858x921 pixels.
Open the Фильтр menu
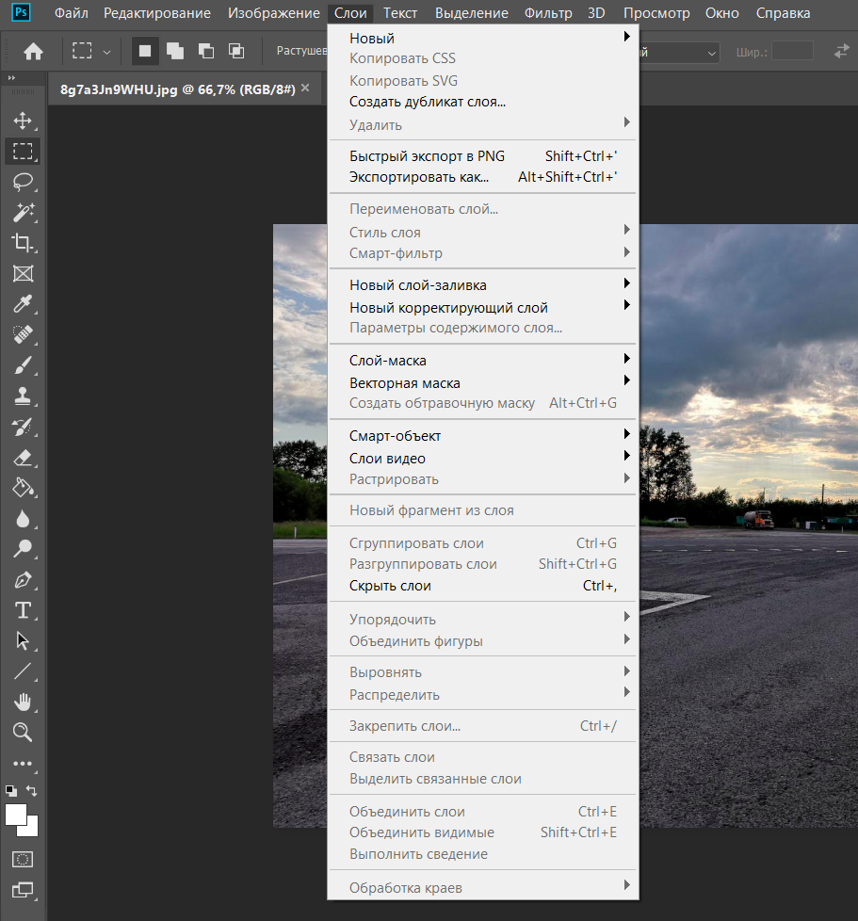(x=547, y=13)
